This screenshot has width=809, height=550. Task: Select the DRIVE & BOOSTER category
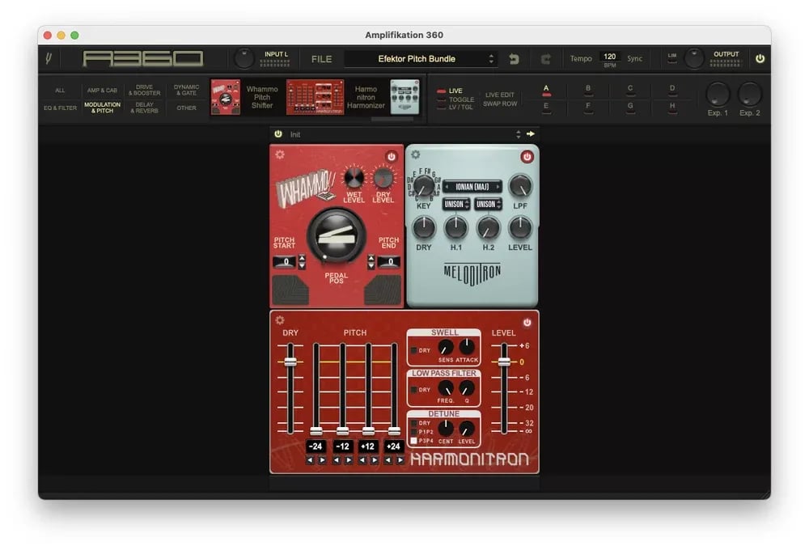[145, 91]
